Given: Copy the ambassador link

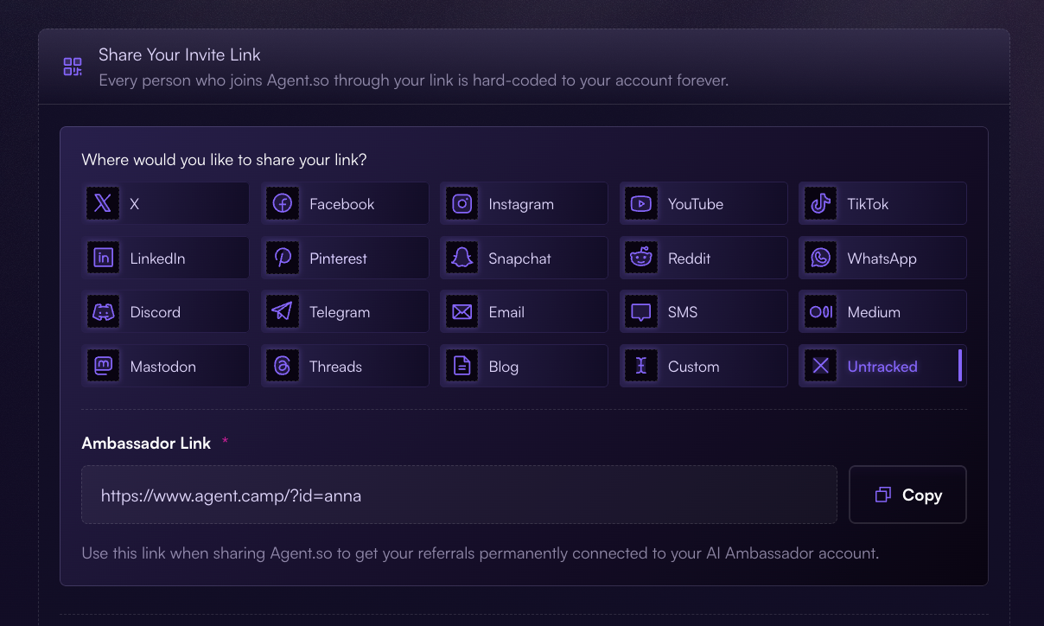Looking at the screenshot, I should pos(907,495).
